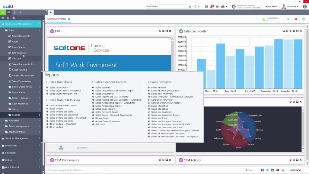Expand the Anastasia user dropdown
The image size is (309, 174).
[x=292, y=6]
